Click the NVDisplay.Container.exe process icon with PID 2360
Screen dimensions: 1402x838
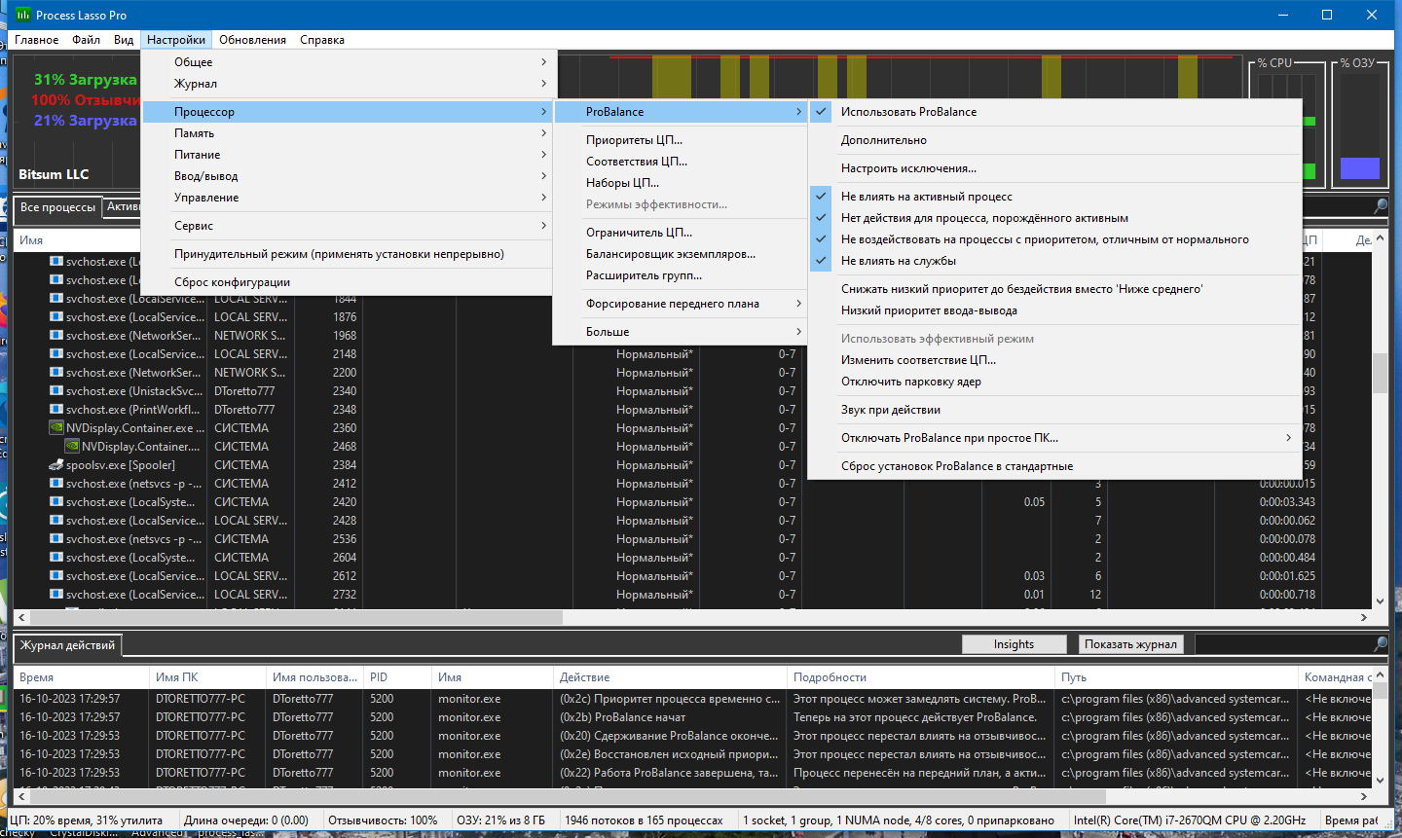[x=56, y=428]
